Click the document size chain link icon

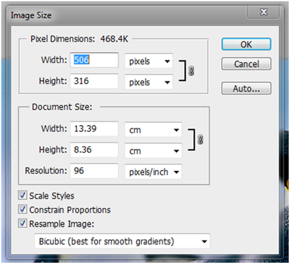click(x=200, y=139)
